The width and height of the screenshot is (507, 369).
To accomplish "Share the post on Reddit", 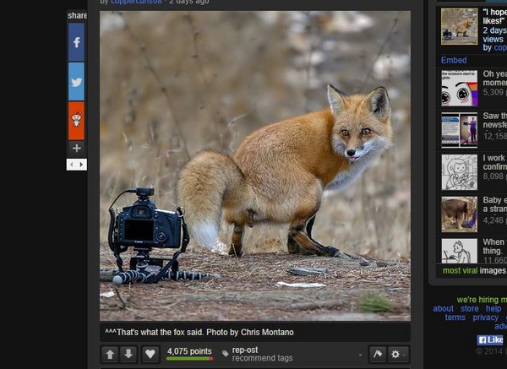I will pos(76,121).
